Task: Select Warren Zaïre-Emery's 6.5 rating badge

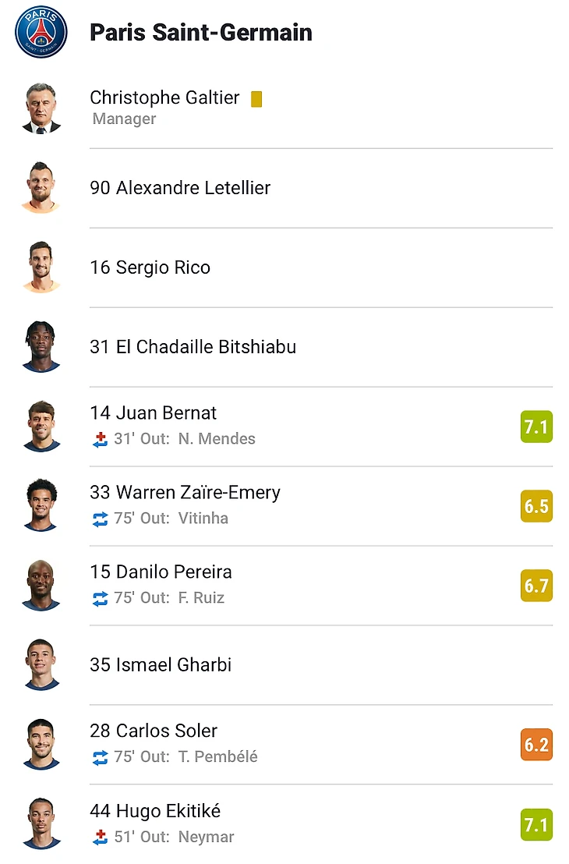Action: [x=536, y=506]
